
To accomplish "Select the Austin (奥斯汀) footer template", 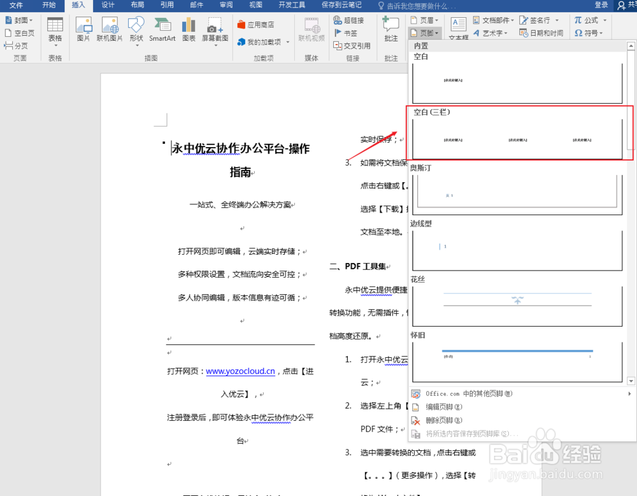I will [x=517, y=190].
